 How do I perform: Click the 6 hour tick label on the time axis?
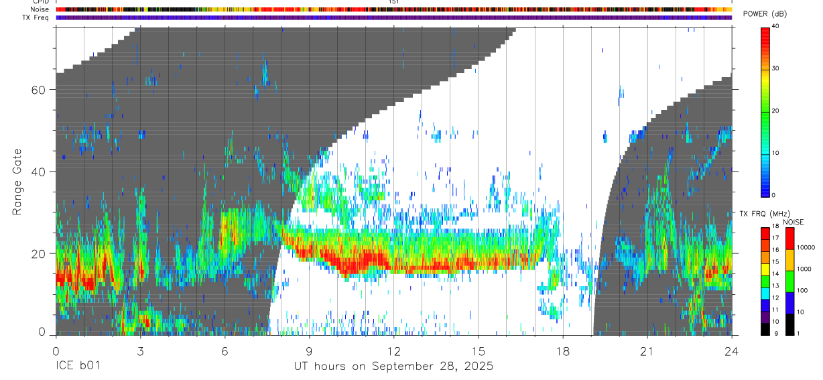225,351
